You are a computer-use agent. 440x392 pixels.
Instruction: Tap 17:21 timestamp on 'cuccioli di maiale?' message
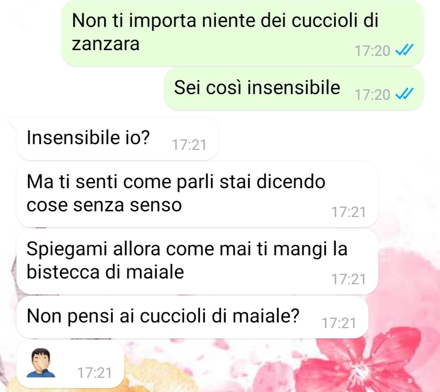coord(339,323)
